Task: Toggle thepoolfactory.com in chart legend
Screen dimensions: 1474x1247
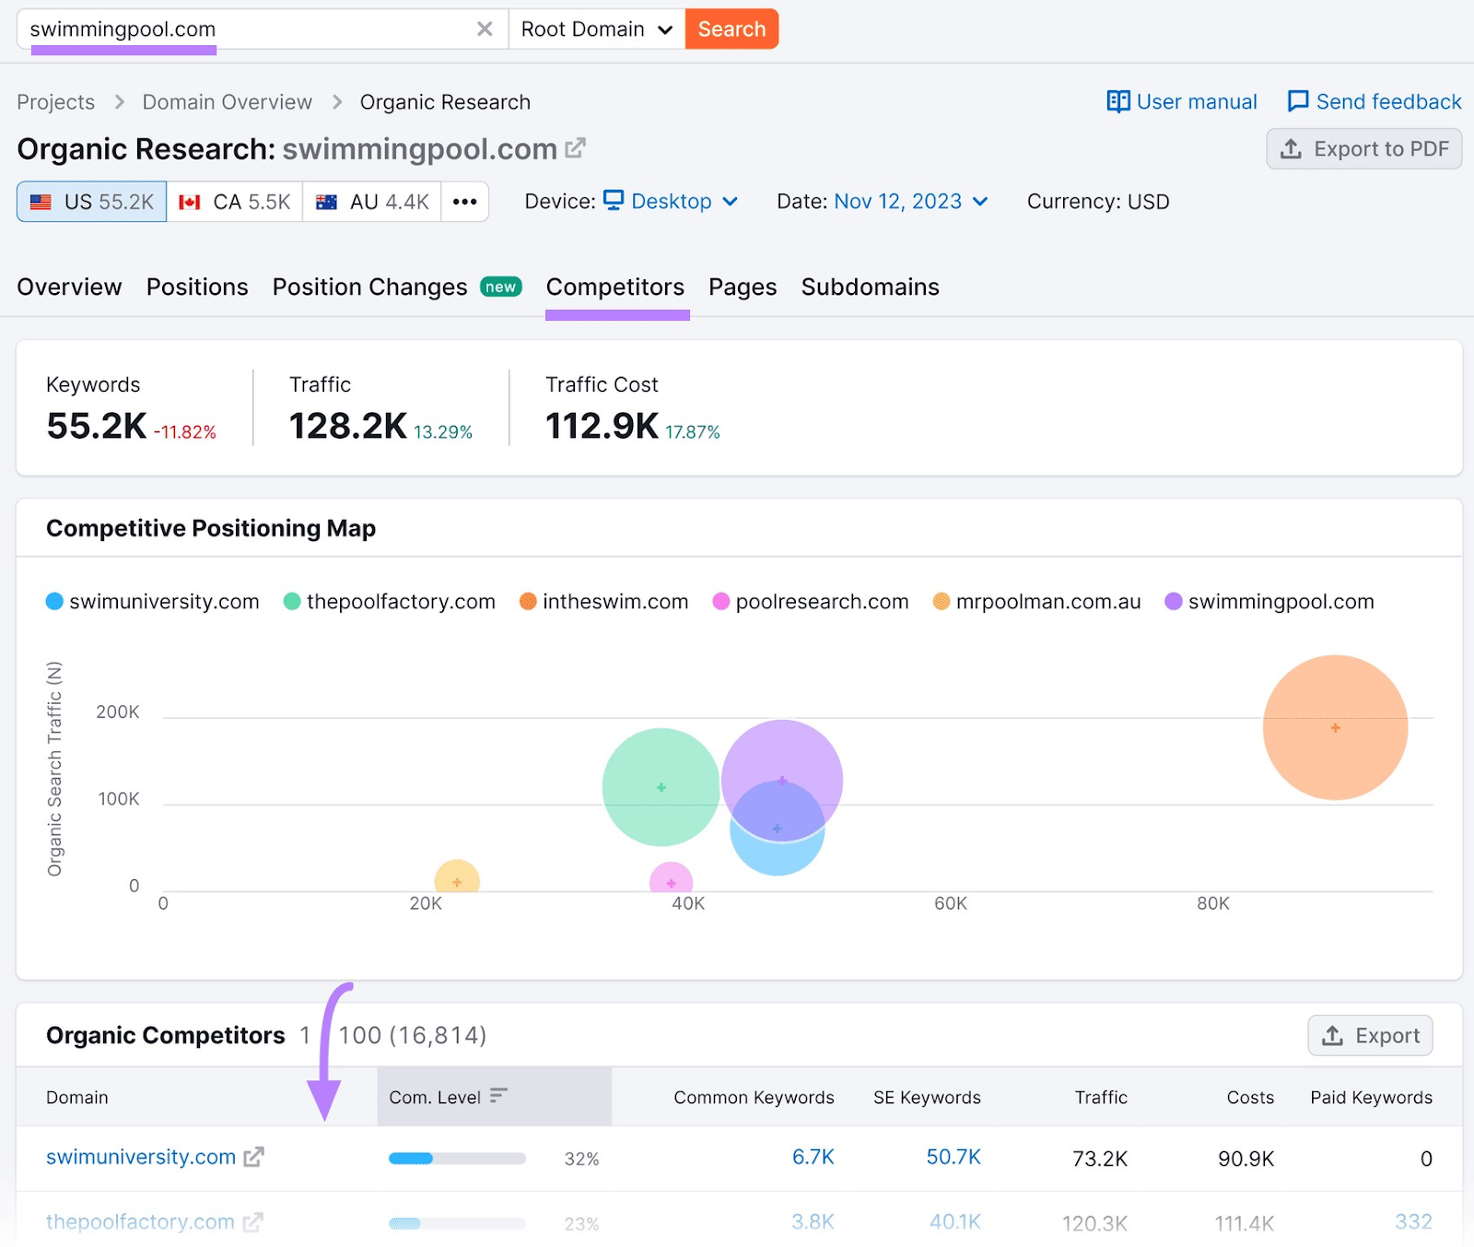Action: [390, 602]
